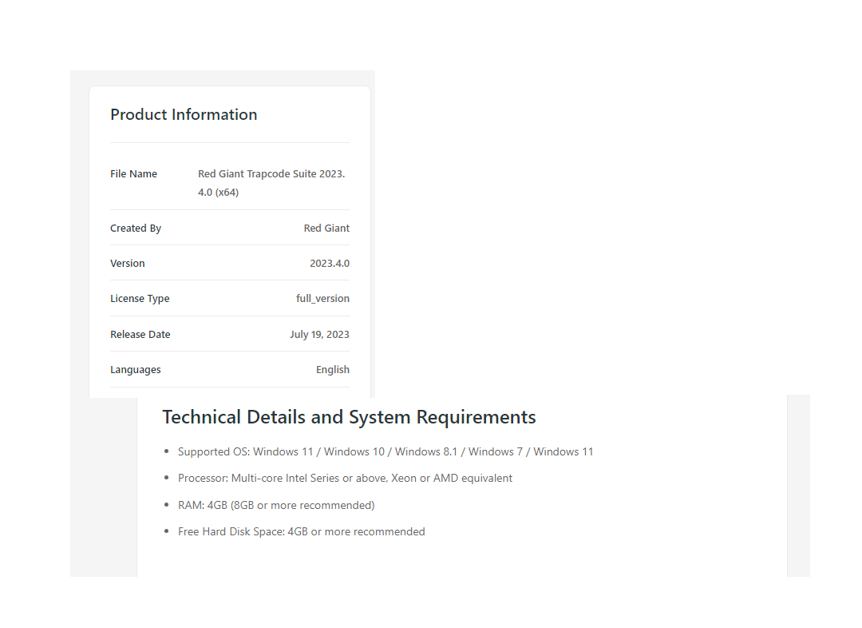The image size is (862, 628).
Task: Select the Red Giant Trapcode Suite file name
Action: 271,183
